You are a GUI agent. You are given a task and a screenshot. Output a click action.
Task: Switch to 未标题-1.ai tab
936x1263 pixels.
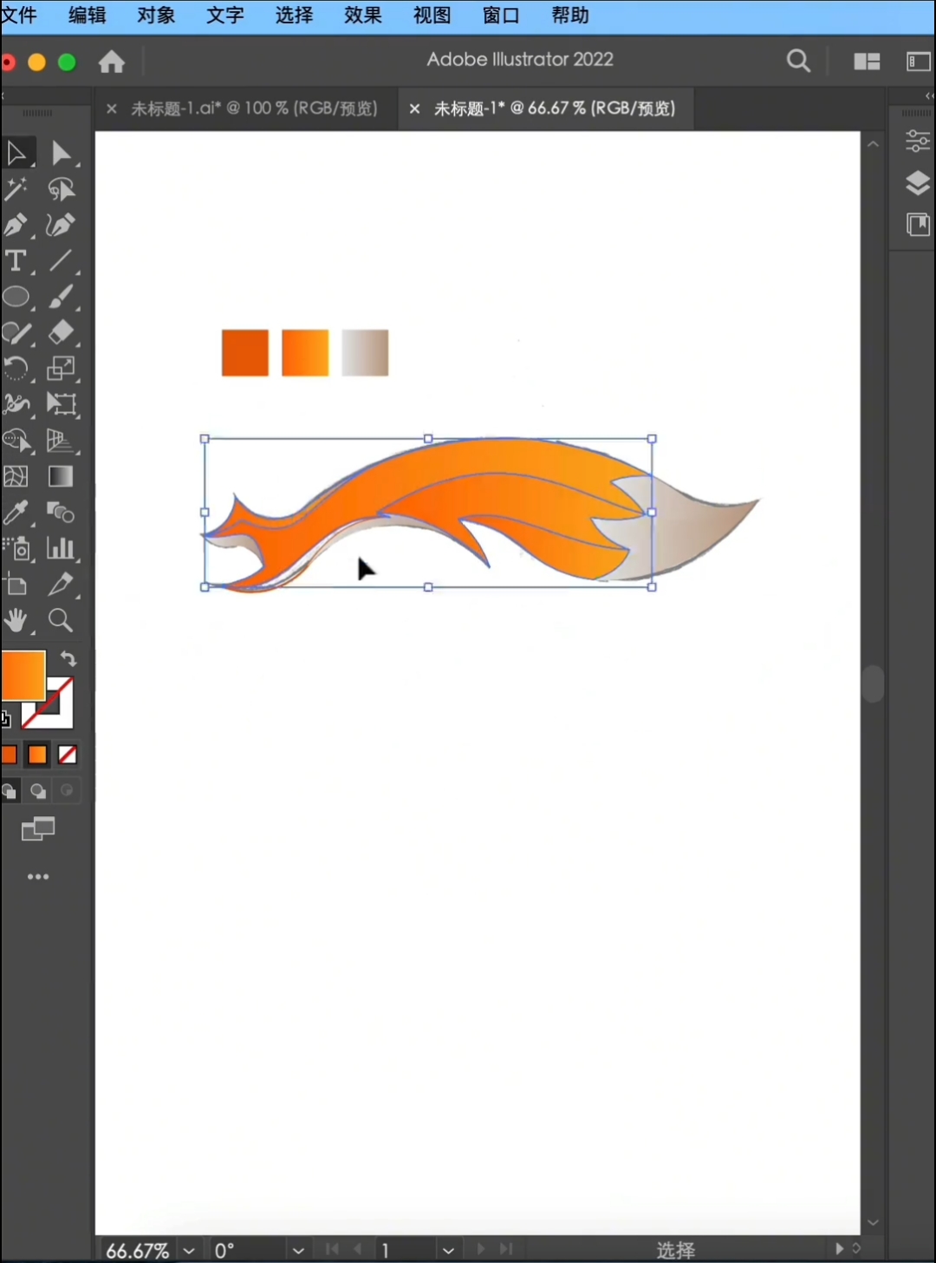254,108
